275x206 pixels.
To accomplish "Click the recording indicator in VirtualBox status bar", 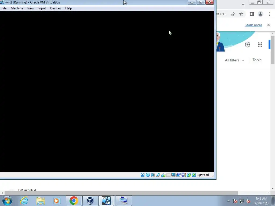I will pos(179,175).
